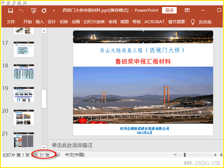Select slide 20 thumbnail
This screenshot has height=168, width=224.
[24, 117]
